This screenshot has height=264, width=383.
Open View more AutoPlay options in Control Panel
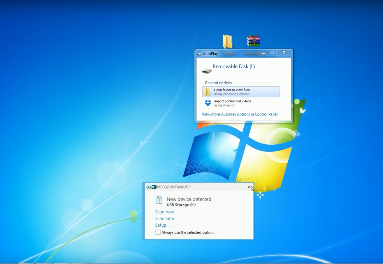click(x=240, y=114)
